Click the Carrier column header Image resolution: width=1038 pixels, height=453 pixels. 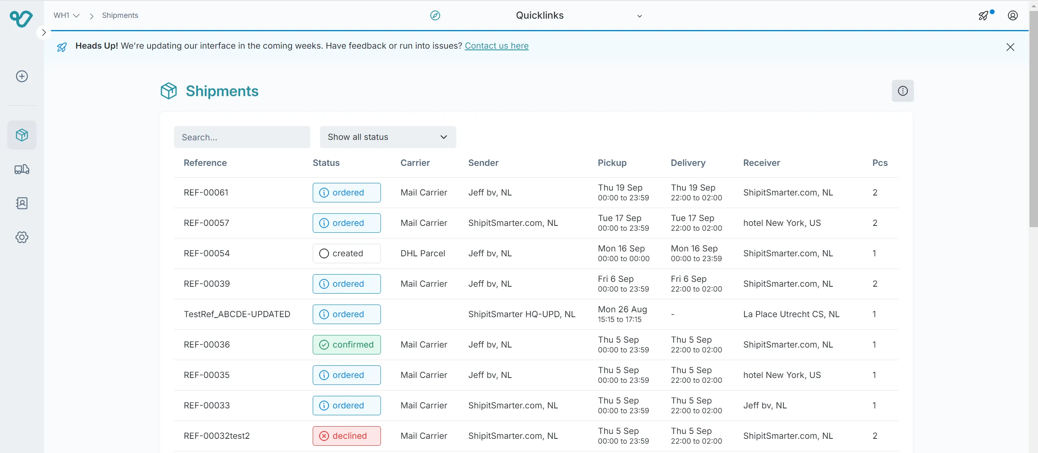[x=415, y=163]
